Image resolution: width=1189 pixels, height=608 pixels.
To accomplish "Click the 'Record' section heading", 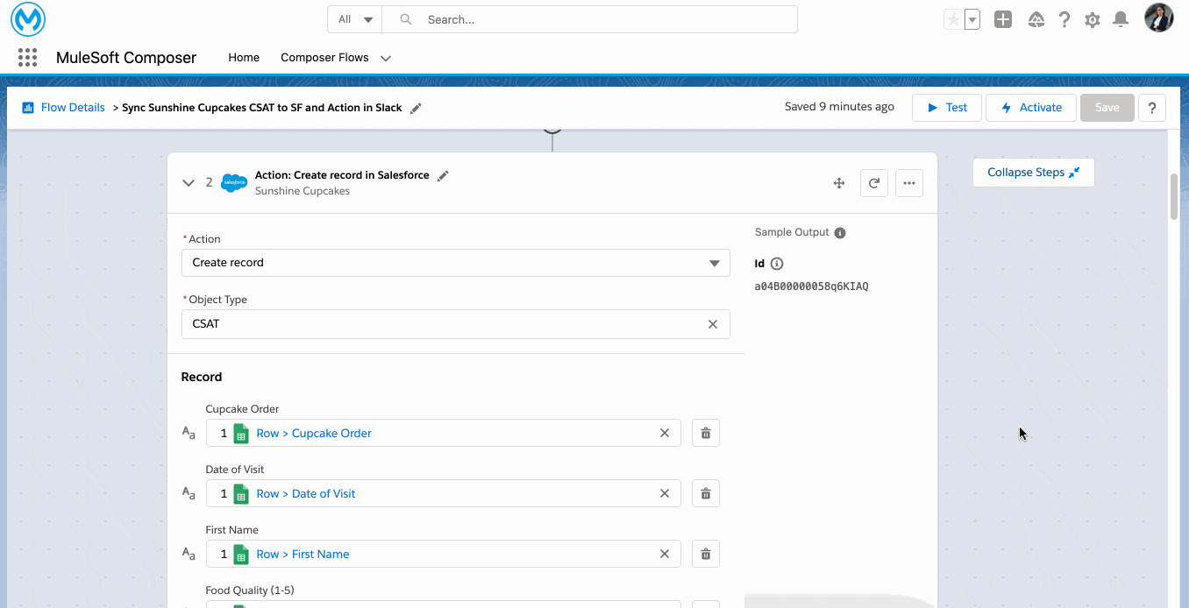I will pos(202,377).
